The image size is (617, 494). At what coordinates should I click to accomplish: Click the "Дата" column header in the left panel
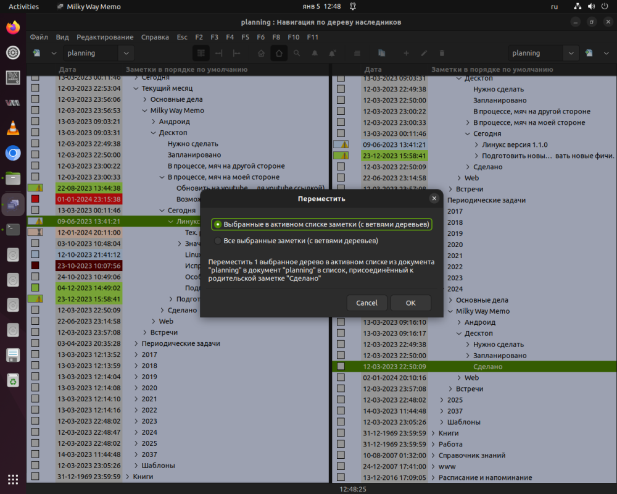[x=68, y=70]
